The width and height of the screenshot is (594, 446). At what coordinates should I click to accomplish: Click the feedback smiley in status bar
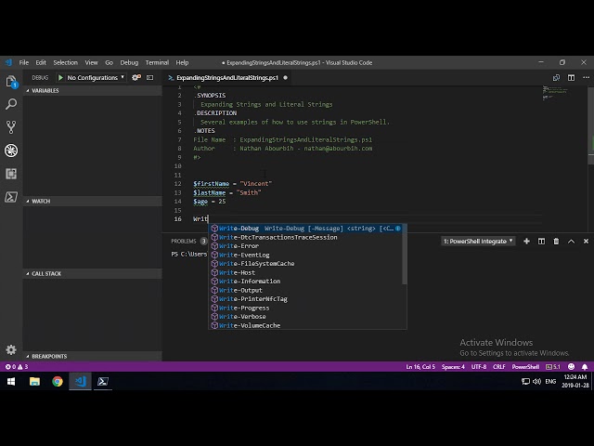click(x=572, y=367)
